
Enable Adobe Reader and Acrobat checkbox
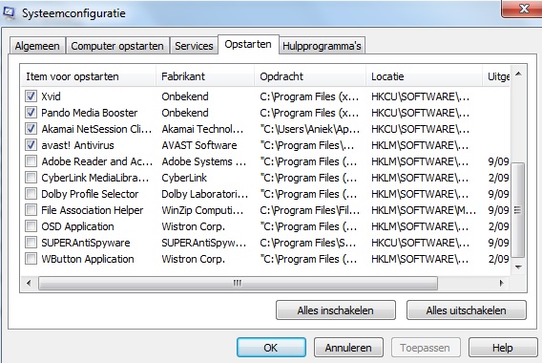[31, 161]
